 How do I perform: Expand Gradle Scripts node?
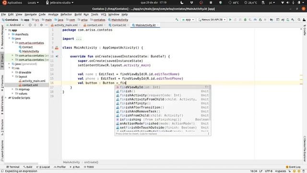(x=6, y=98)
